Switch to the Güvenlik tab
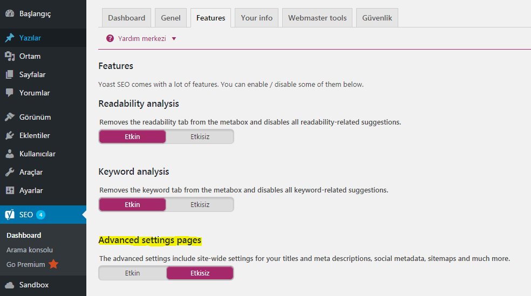Screen dimensions: 531x296 click(x=377, y=18)
